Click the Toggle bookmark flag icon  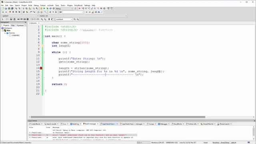pos(10,12)
